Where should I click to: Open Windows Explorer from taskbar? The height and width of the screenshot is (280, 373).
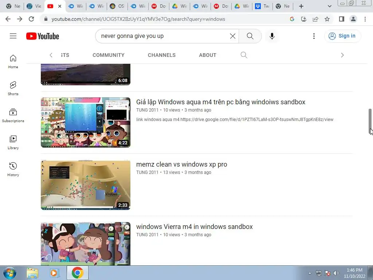click(32, 273)
